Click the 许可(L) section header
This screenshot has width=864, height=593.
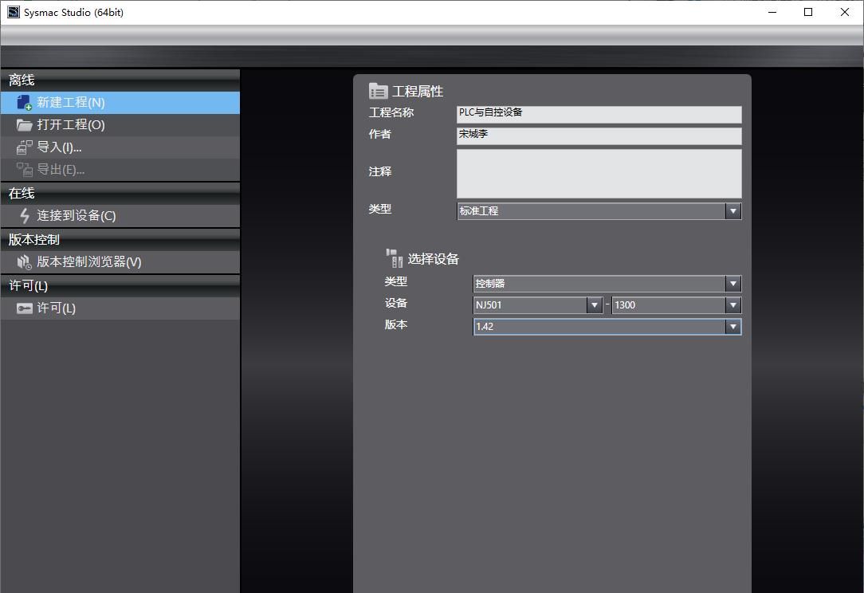pyautogui.click(x=120, y=285)
